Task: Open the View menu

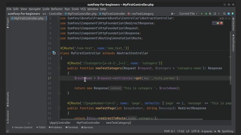Action: (x=24, y=9)
